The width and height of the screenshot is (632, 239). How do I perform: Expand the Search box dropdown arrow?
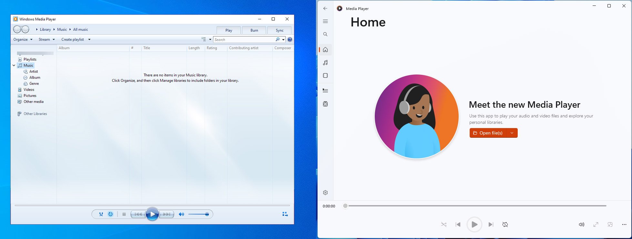coord(283,40)
